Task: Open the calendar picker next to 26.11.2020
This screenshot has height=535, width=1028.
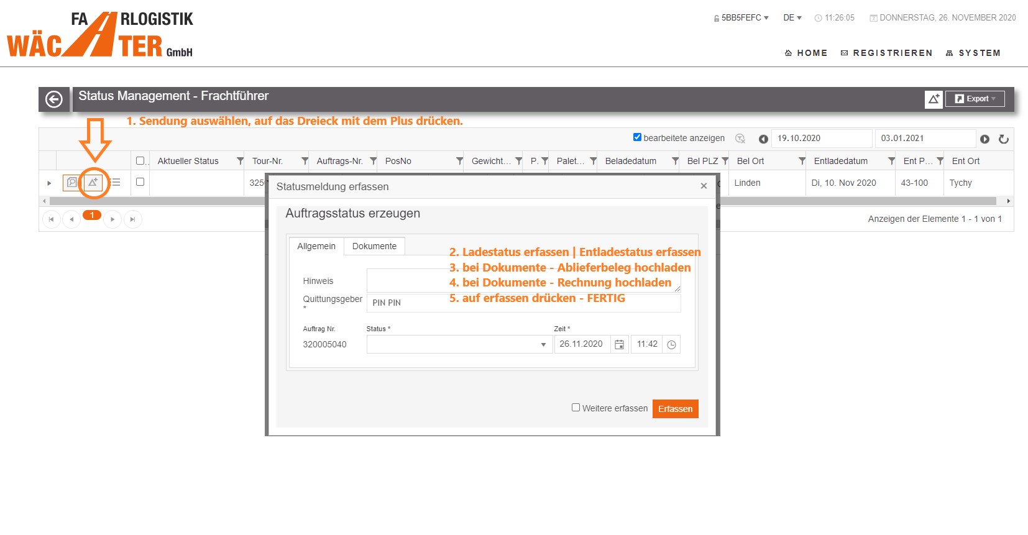Action: click(x=619, y=345)
